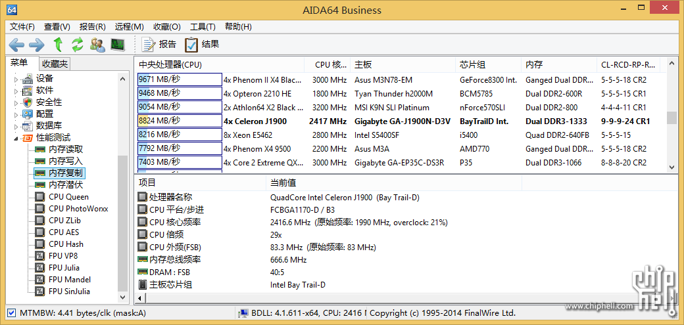Viewport: 684px width, 325px height.
Task: Select the CPU Hash benchmark
Action: tap(66, 244)
